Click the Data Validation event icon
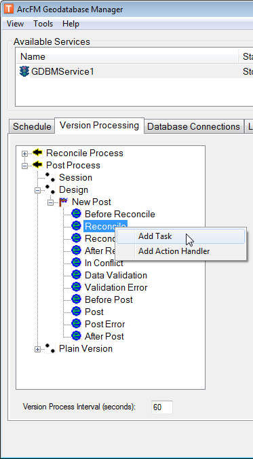The width and height of the screenshot is (253, 459). tap(76, 275)
